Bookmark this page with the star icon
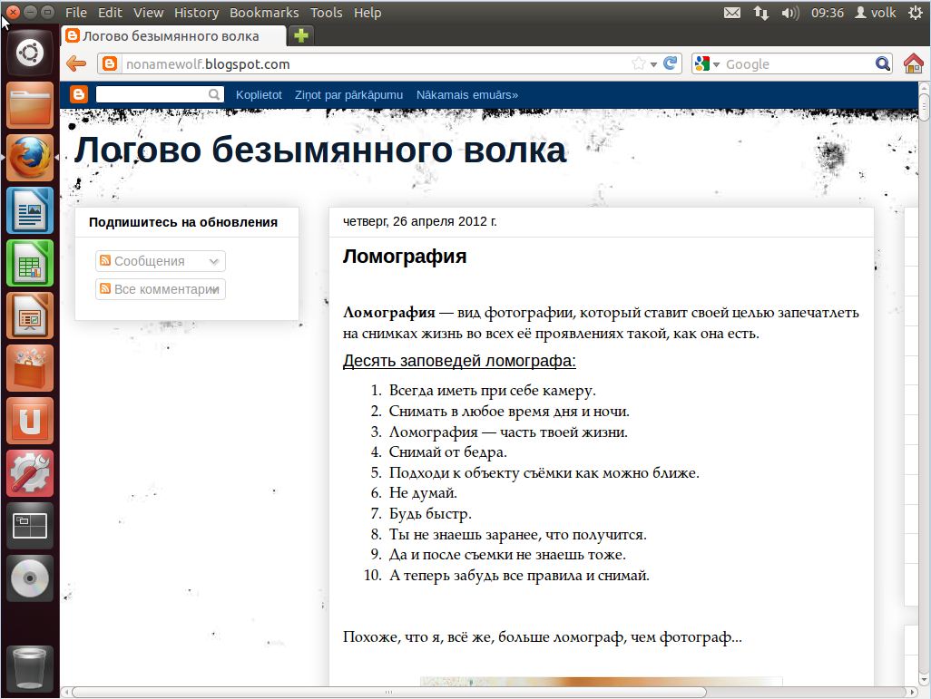Viewport: 931px width, 699px height. (x=639, y=63)
